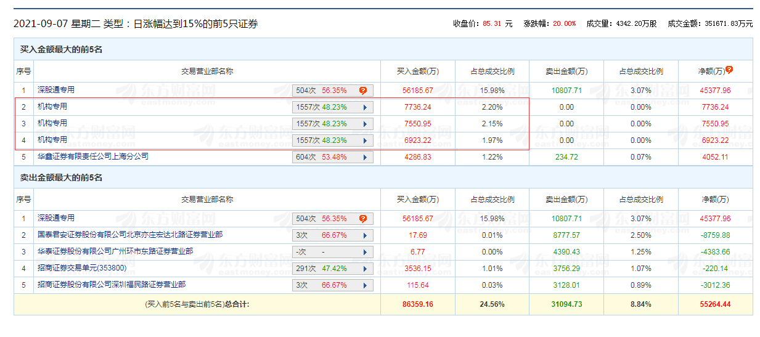Expand arrow for 国泰君安北京亦庄宏达北路 stats
Screen dimensions: 760x337
(x=365, y=235)
